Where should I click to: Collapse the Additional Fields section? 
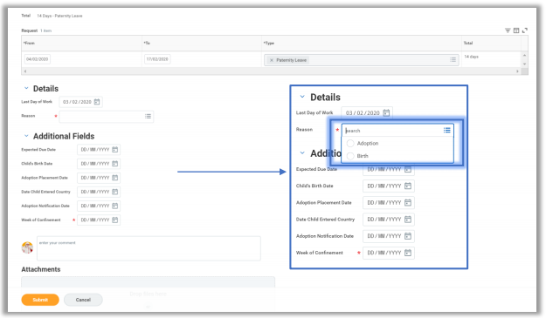(26, 136)
